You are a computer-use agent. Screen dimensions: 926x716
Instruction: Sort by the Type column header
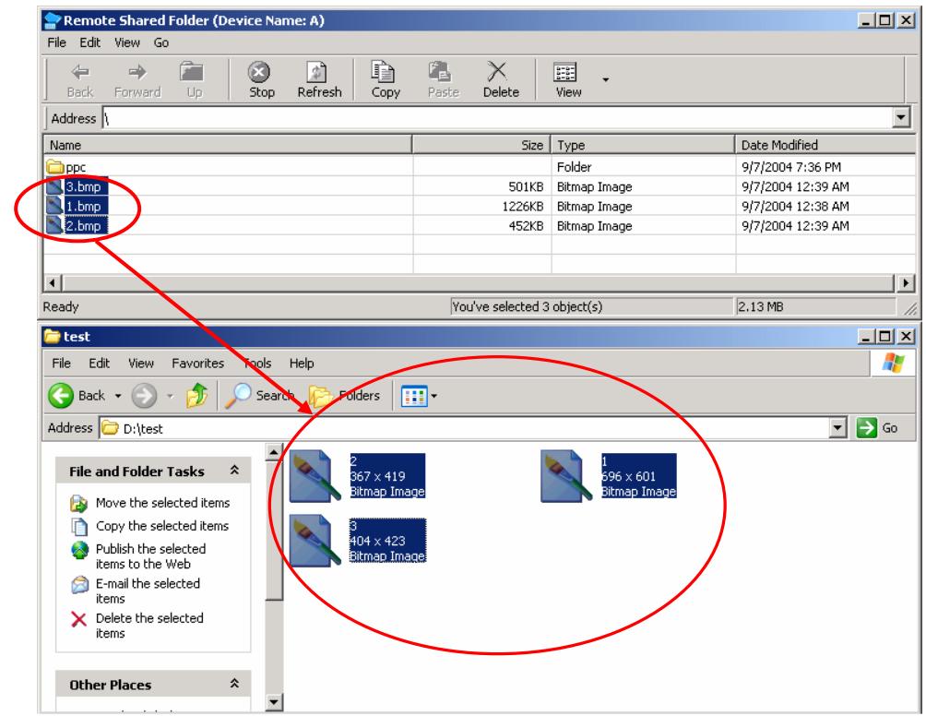tap(643, 145)
